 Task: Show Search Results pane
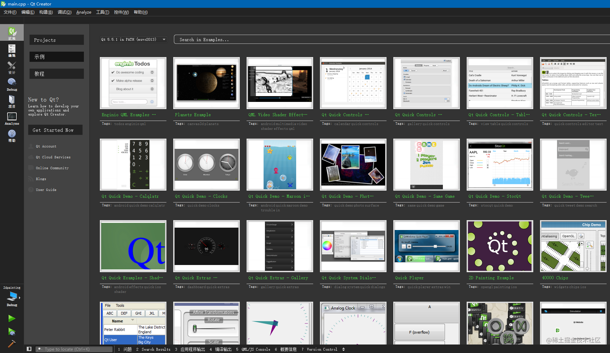coord(154,349)
